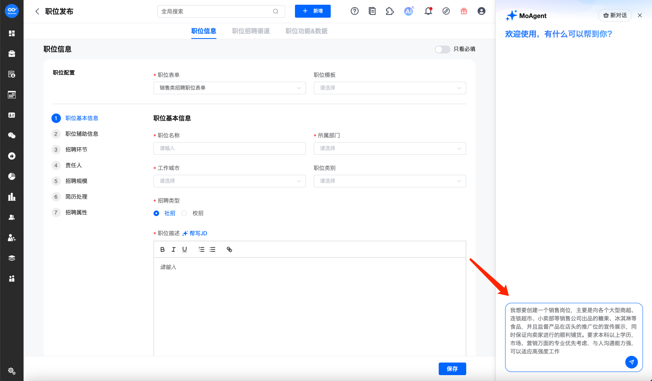Image resolution: width=652 pixels, height=381 pixels.
Task: Jump to step 3 招聘环节
Action: [x=70, y=150]
